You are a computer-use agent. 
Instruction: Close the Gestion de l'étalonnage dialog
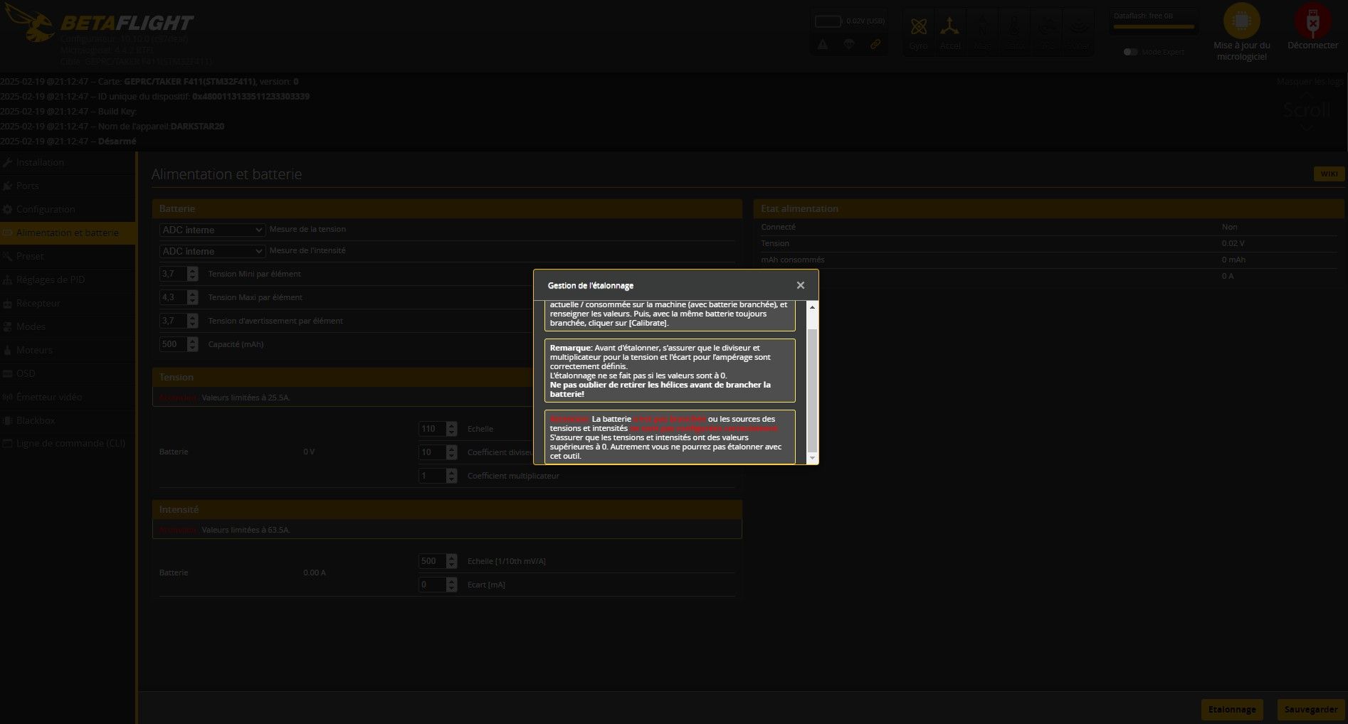tap(800, 285)
